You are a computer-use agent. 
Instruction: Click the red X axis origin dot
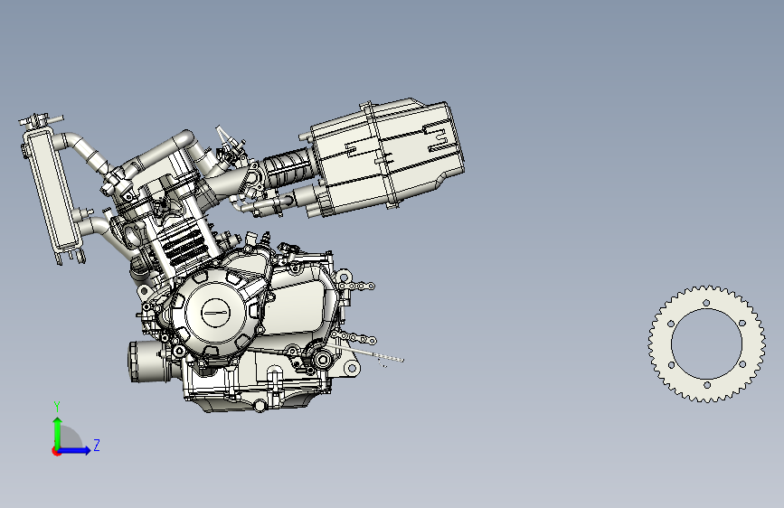[56, 451]
